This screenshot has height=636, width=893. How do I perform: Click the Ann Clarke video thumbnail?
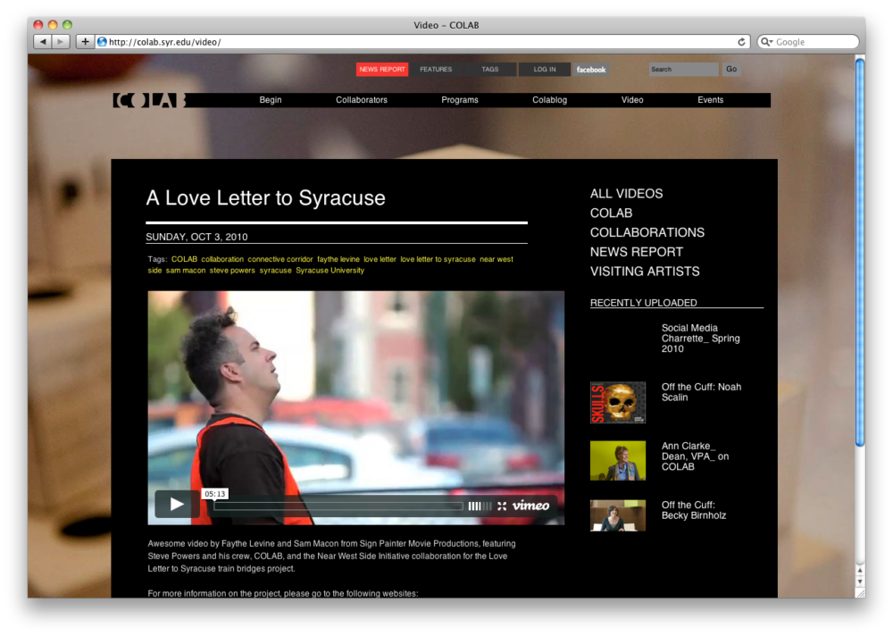[618, 460]
